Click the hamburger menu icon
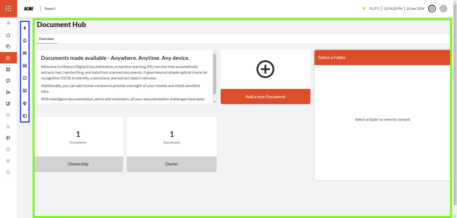This screenshot has width=457, height=218. coord(8,23)
